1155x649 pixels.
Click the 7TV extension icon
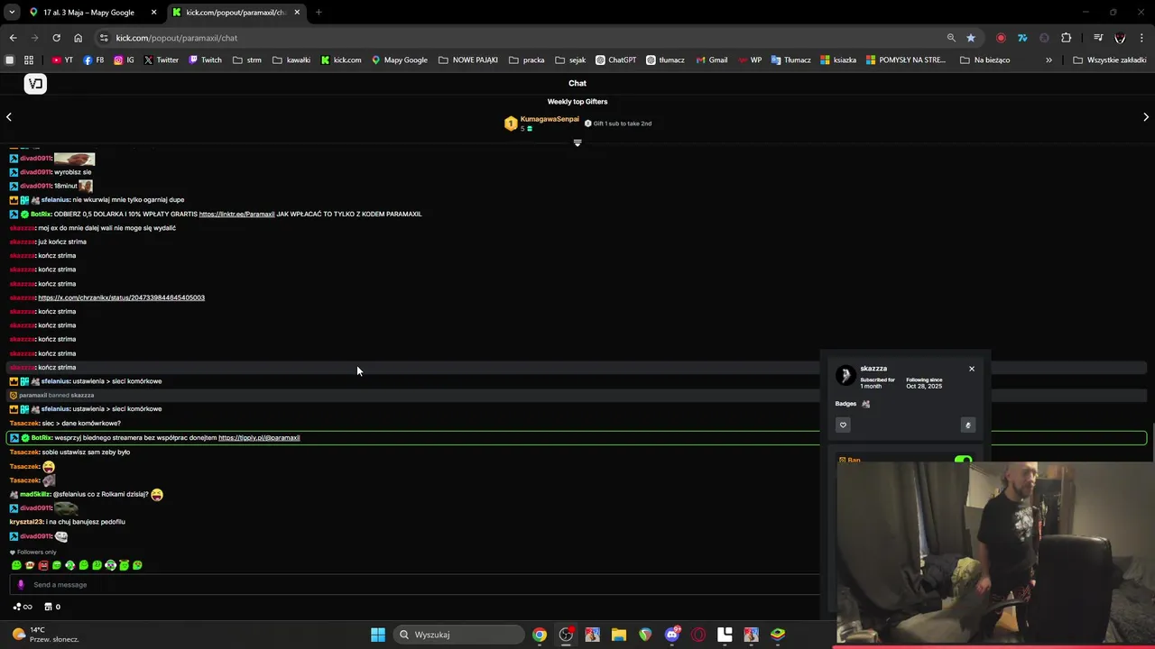[x=1022, y=38]
